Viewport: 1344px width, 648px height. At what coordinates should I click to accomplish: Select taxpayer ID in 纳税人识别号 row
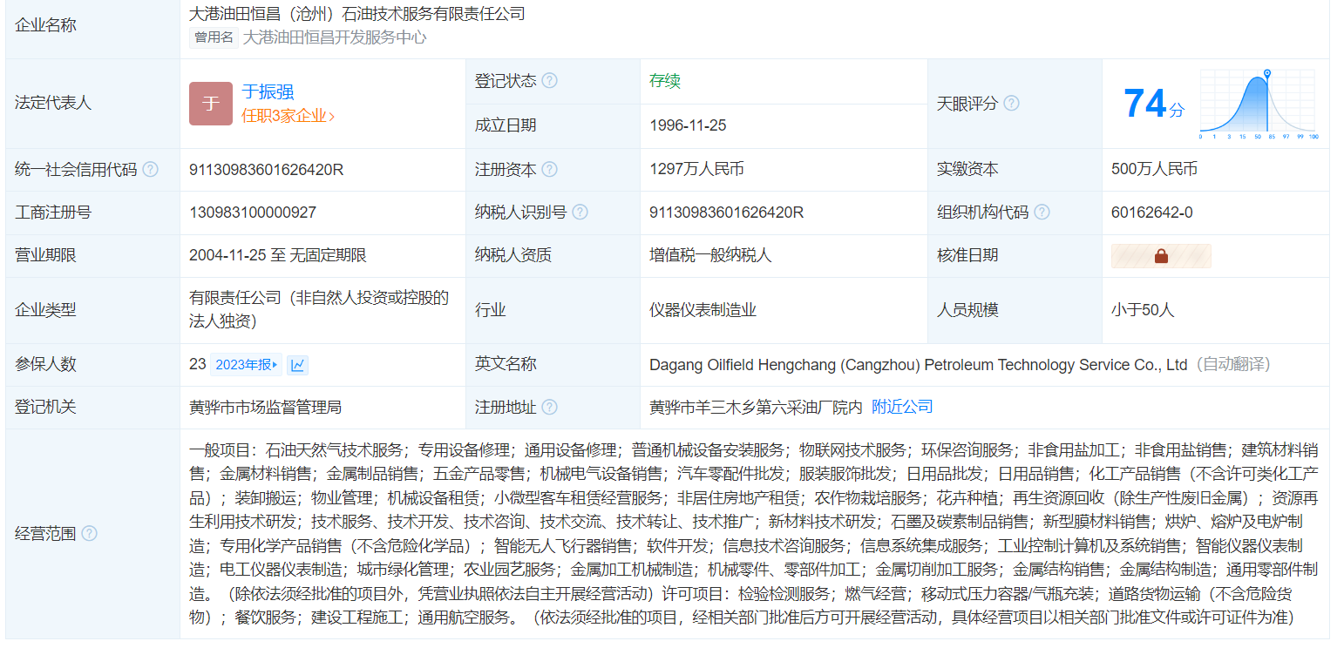tap(727, 213)
